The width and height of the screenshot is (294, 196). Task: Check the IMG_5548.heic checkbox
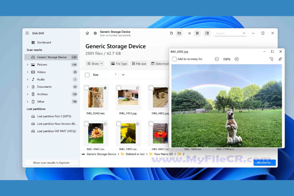86,88
